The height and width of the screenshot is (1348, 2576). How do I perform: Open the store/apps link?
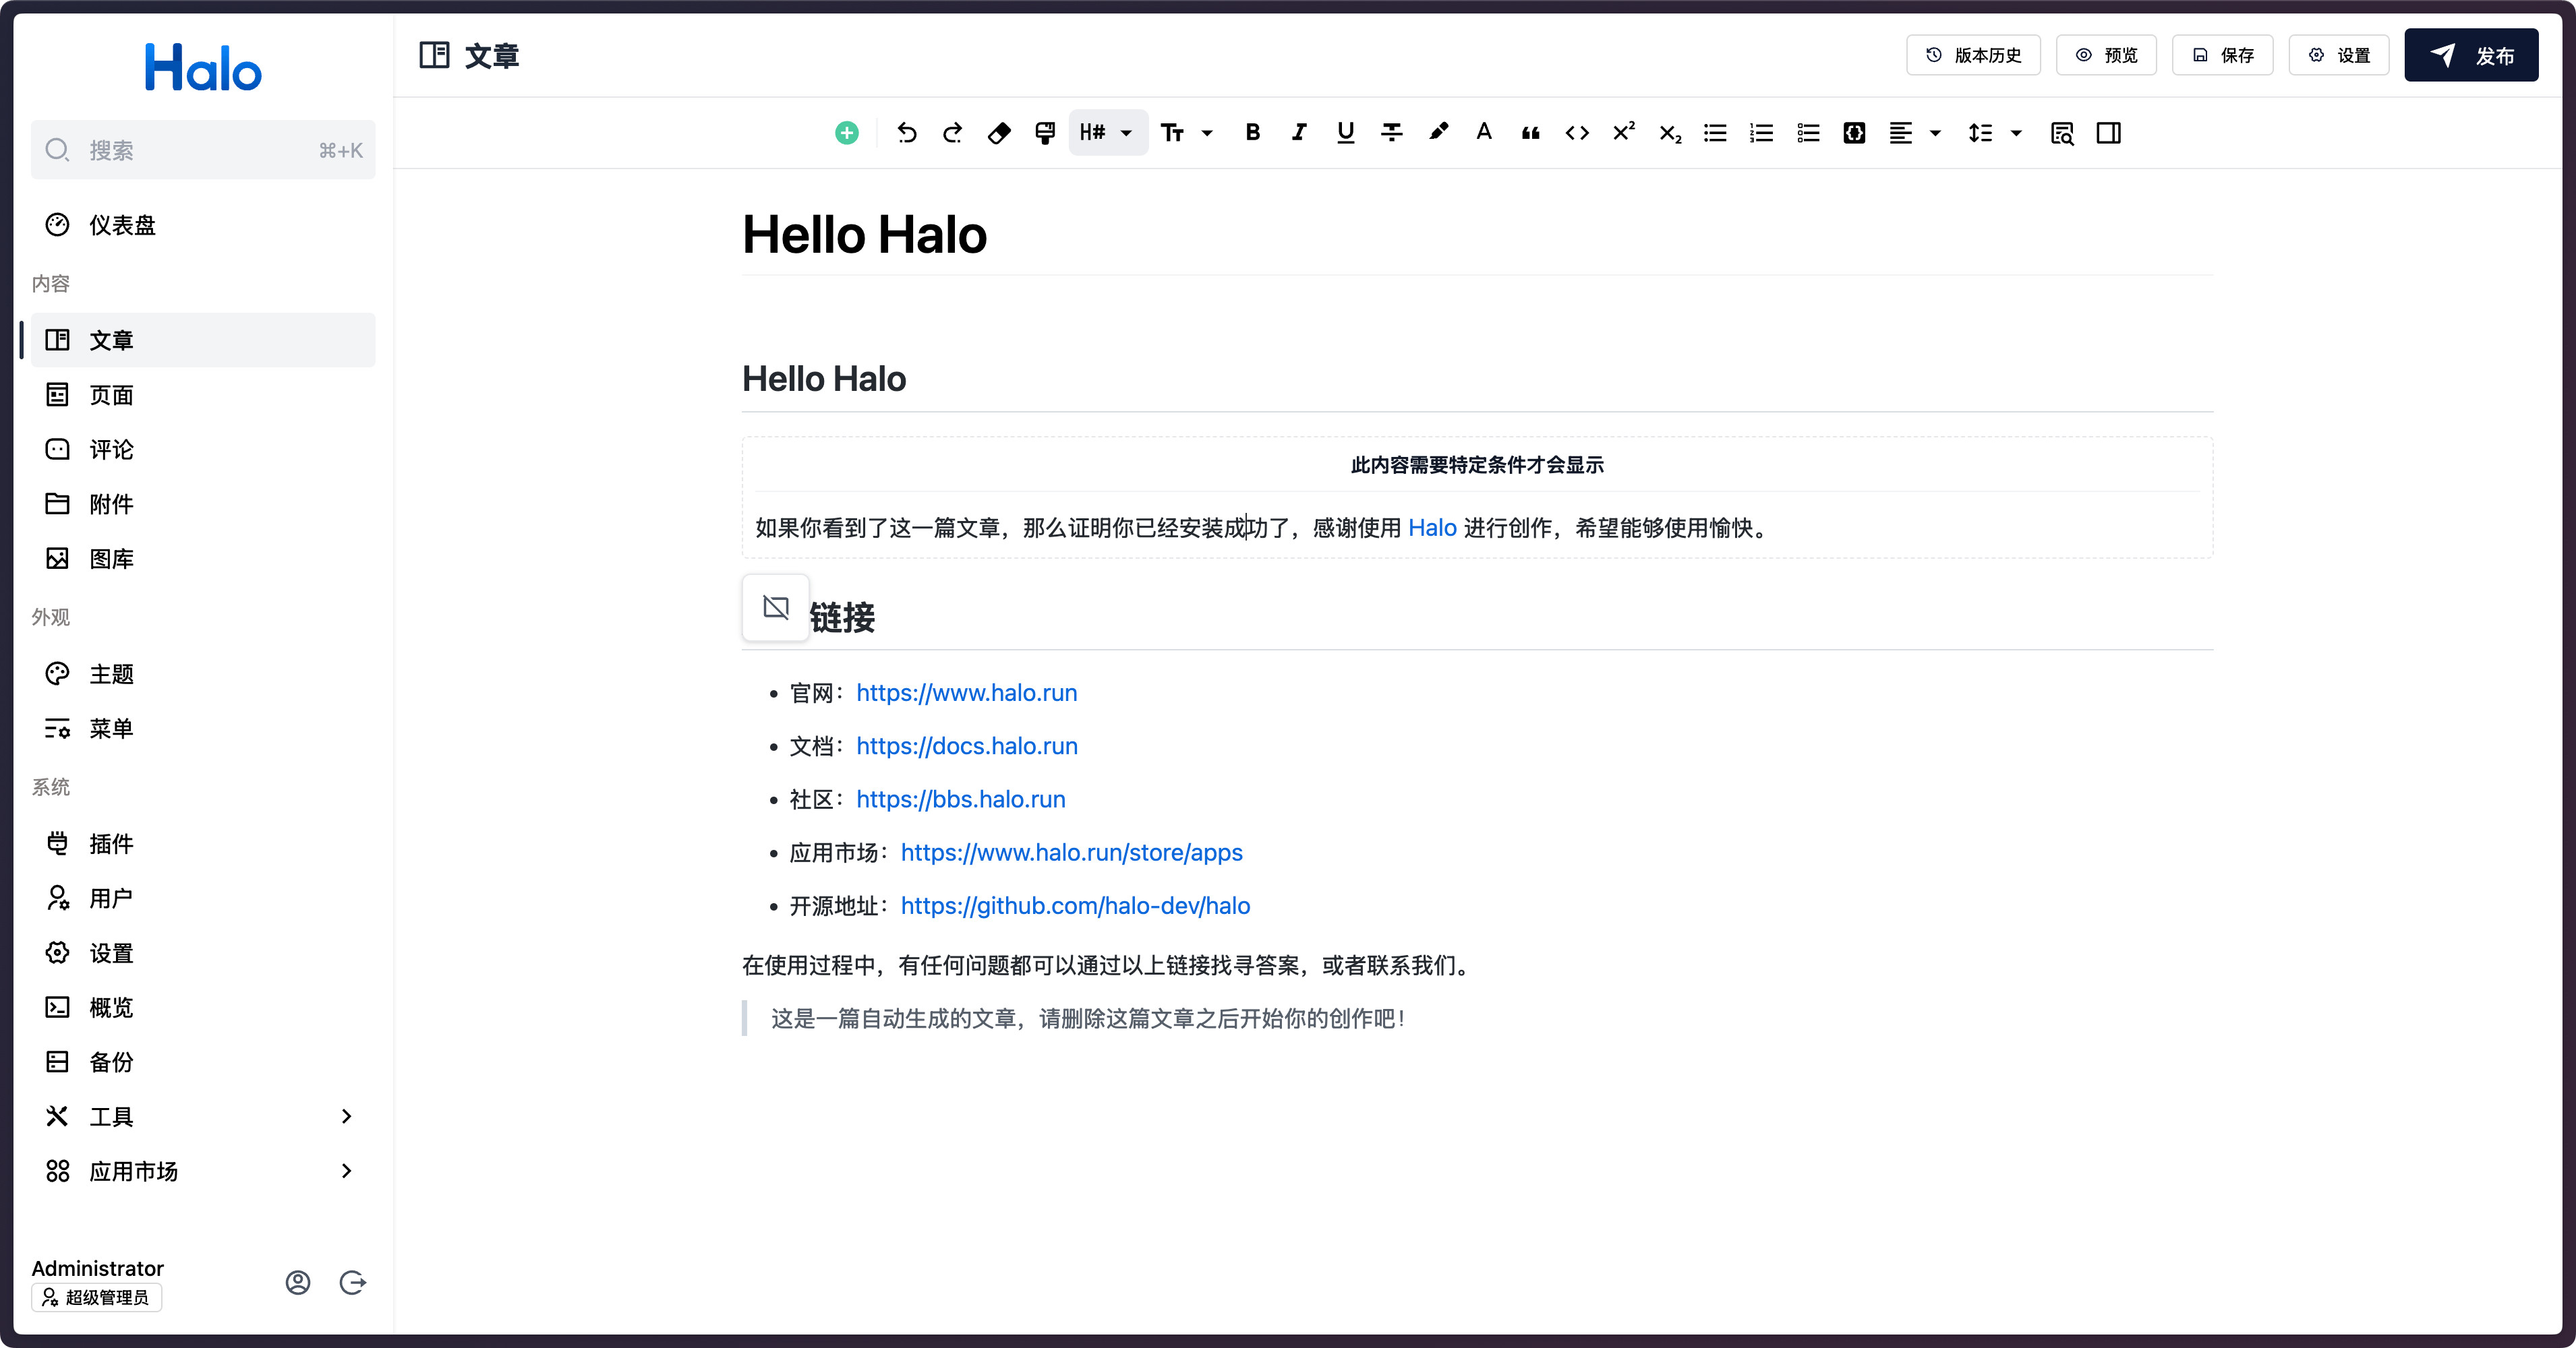(x=1071, y=853)
